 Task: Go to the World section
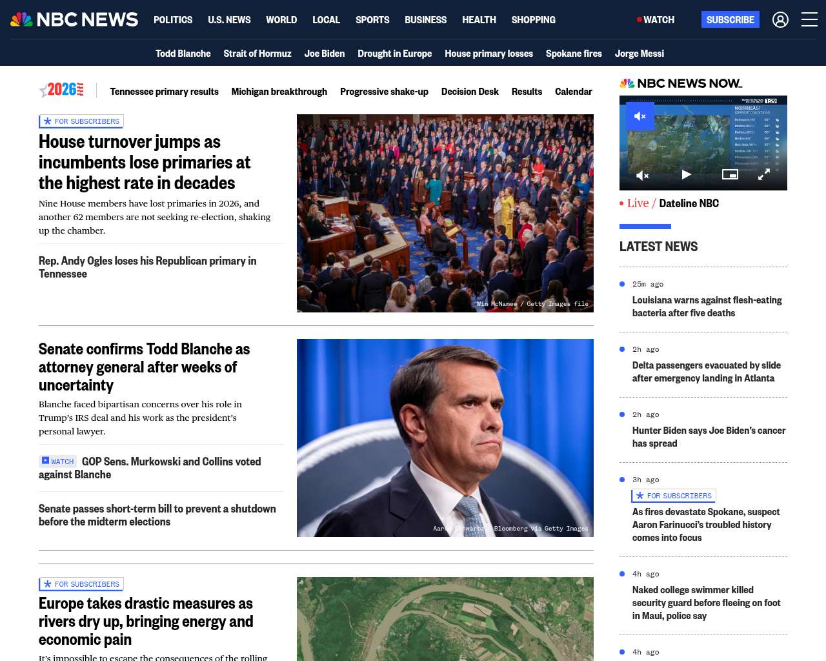tap(281, 20)
